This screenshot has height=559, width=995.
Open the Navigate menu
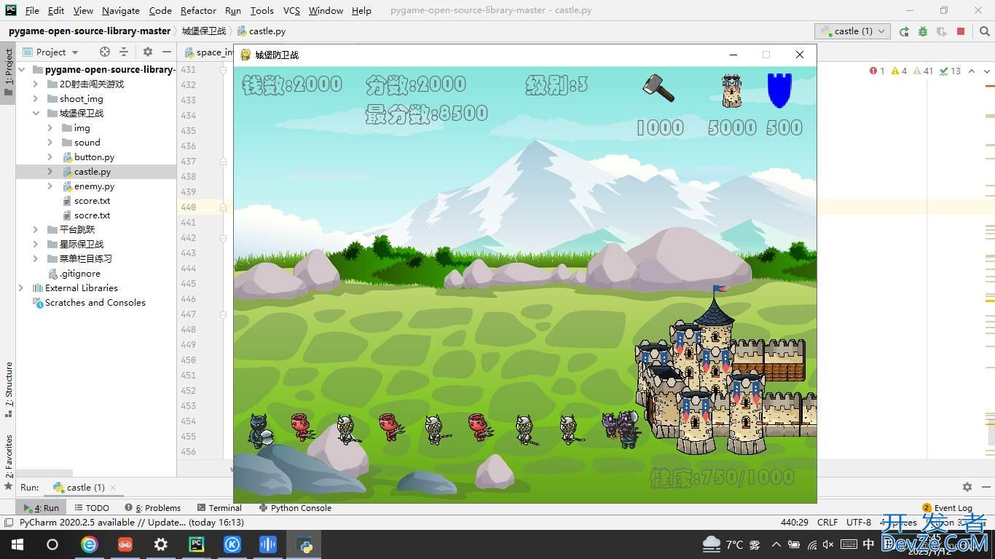tap(121, 10)
